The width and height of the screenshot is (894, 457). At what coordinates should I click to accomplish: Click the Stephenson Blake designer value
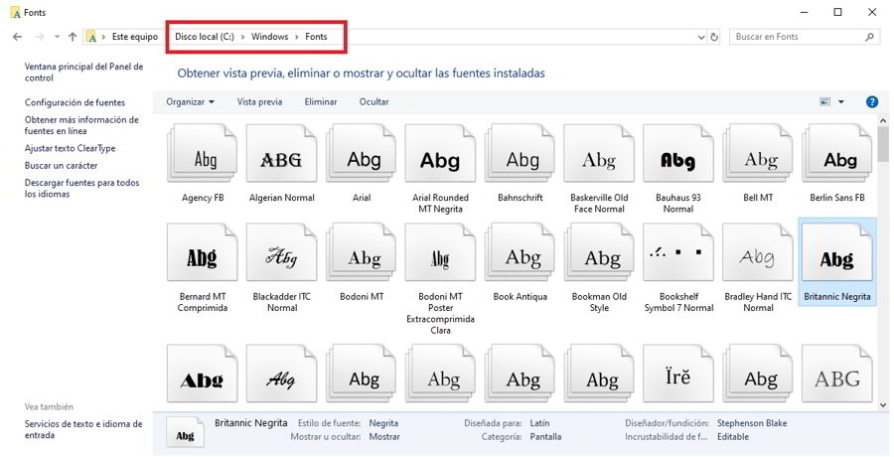752,423
